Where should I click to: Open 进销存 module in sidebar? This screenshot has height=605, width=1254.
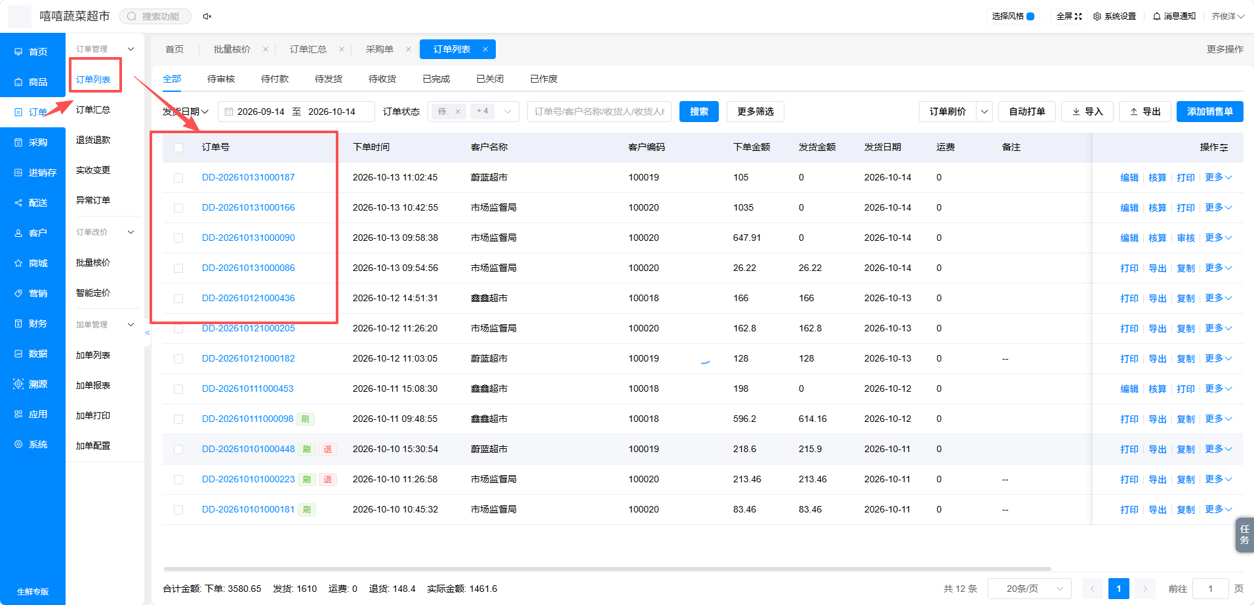pos(33,173)
